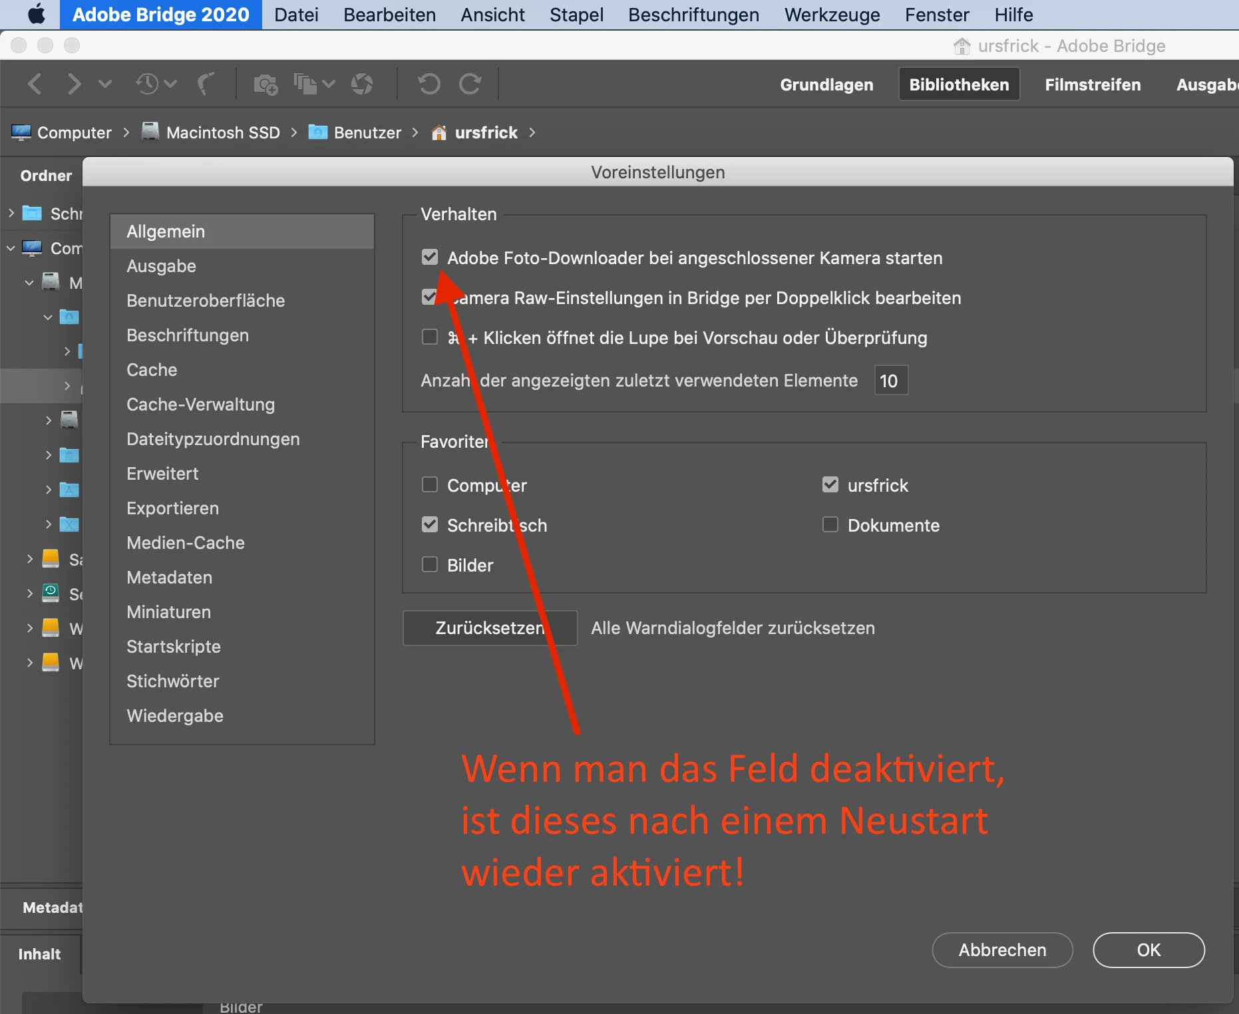Select Wiedergabe preferences category
Image resolution: width=1239 pixels, height=1014 pixels.
(x=242, y=716)
